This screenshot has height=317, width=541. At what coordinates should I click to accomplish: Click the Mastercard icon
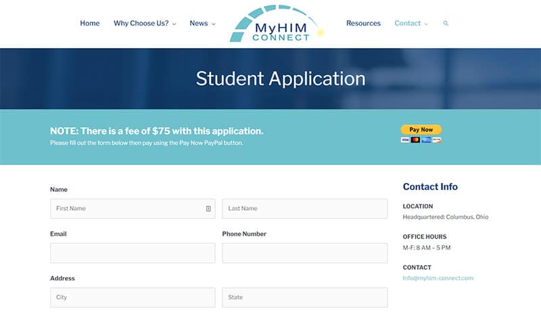click(415, 140)
